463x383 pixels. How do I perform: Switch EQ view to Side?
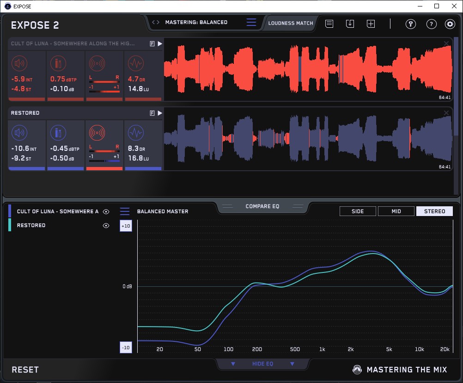point(358,211)
